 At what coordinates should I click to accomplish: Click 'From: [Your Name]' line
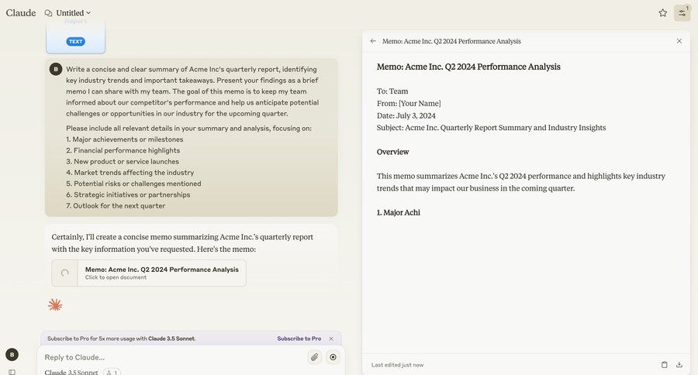[x=409, y=103]
